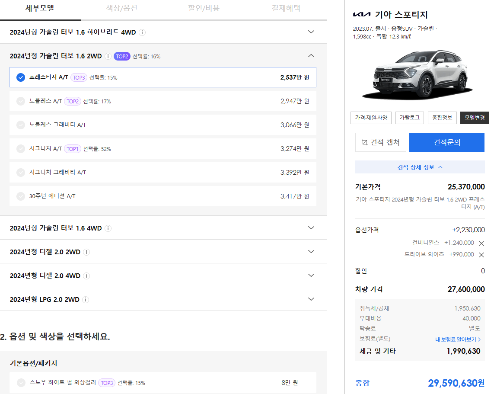
Task: Open info icon for 가솔린 터보 1.6 2WD
Action: coord(108,56)
